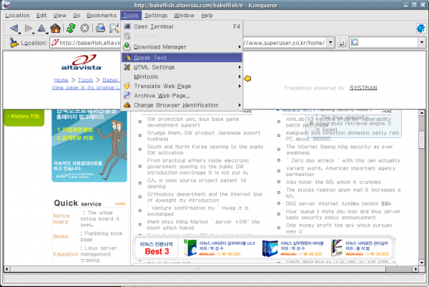Open the Books quick service link

tap(61, 236)
